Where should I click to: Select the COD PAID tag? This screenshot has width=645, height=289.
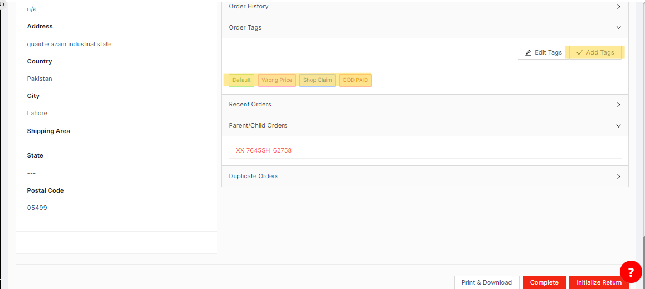pyautogui.click(x=355, y=80)
